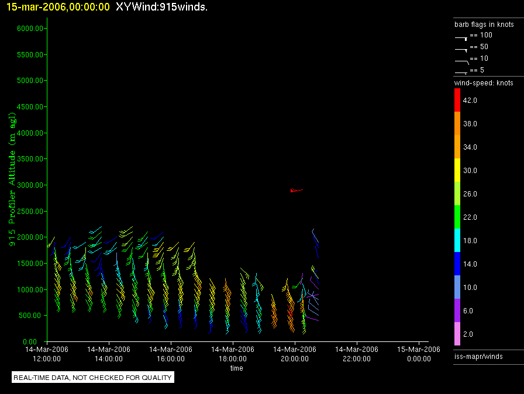This screenshot has width=524, height=394.
Task: Click the iss-mapr/winds source label
Action: (478, 356)
